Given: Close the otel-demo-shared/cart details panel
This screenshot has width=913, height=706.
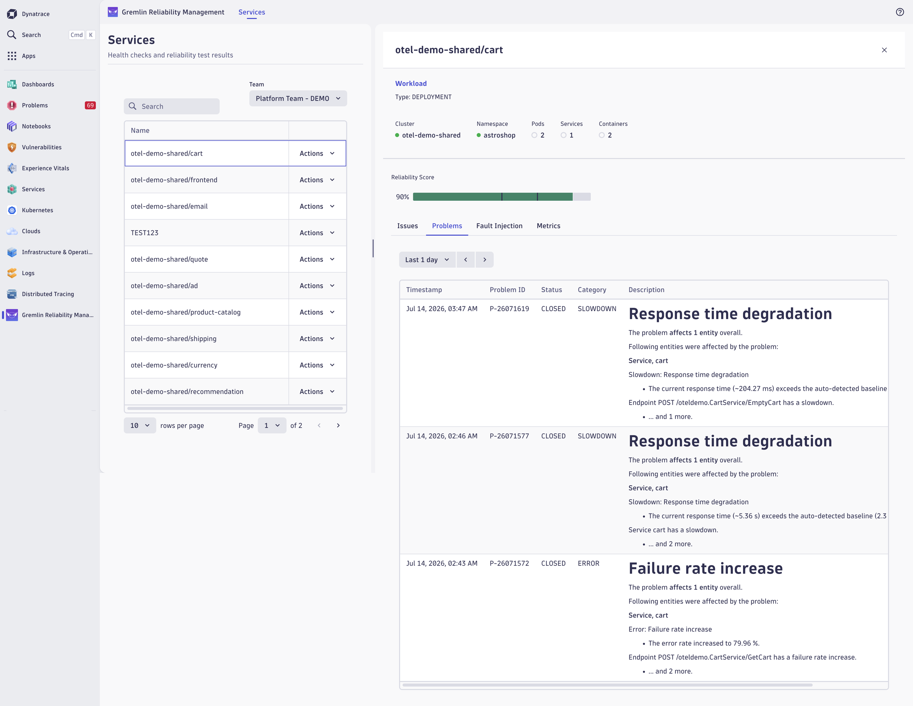Looking at the screenshot, I should tap(884, 50).
